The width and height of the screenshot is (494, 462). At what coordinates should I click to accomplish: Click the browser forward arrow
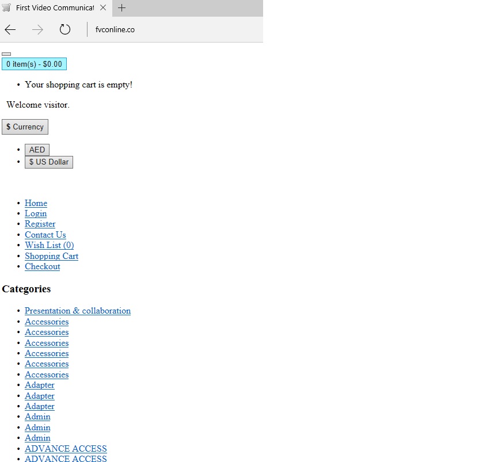[37, 29]
